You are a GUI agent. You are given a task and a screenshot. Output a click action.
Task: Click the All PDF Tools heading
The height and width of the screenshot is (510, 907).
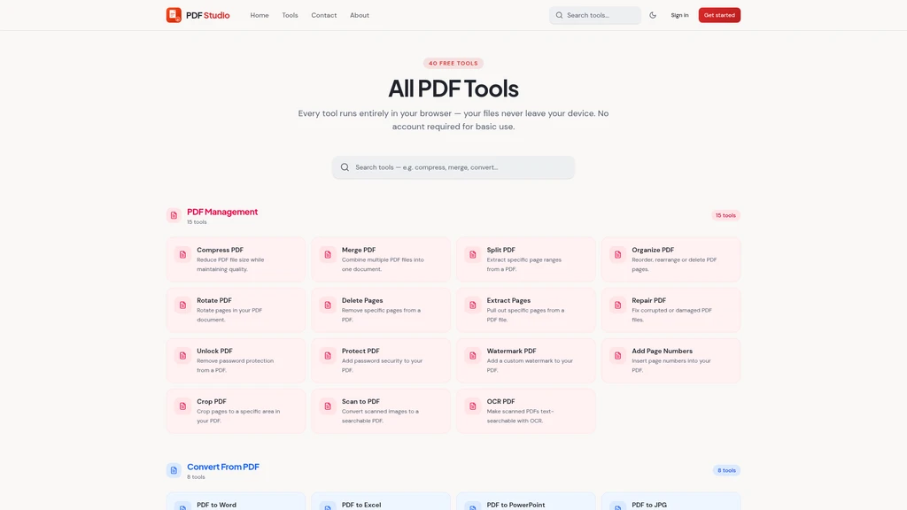453,89
